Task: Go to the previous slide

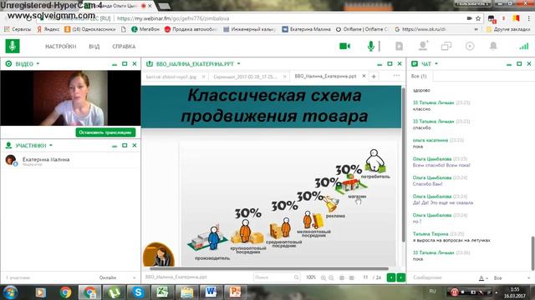Action: [391, 277]
